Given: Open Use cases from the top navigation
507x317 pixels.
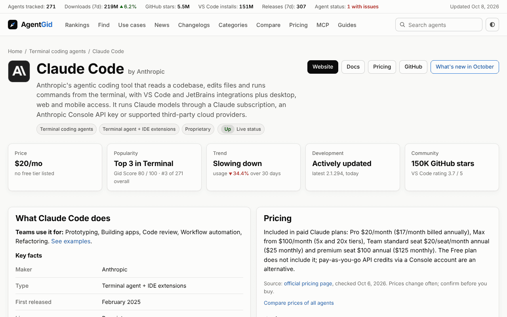Looking at the screenshot, I should click(132, 25).
